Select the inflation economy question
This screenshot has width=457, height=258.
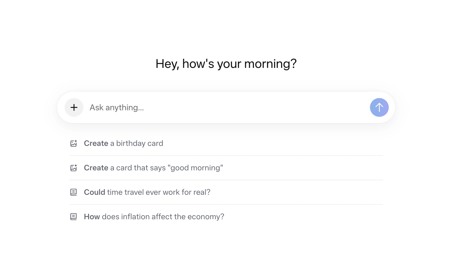click(x=154, y=216)
